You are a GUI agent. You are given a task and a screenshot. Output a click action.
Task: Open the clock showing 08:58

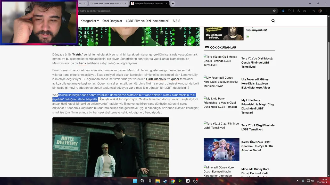coord(322,181)
